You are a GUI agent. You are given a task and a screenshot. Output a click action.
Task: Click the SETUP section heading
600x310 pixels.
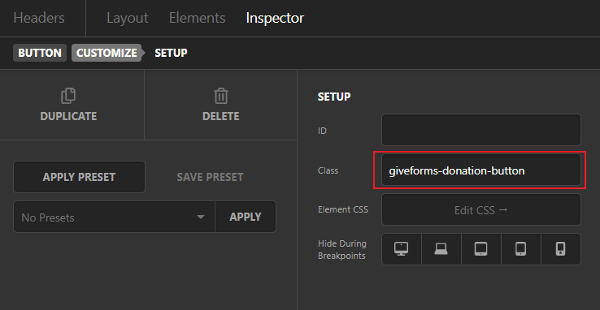click(334, 97)
